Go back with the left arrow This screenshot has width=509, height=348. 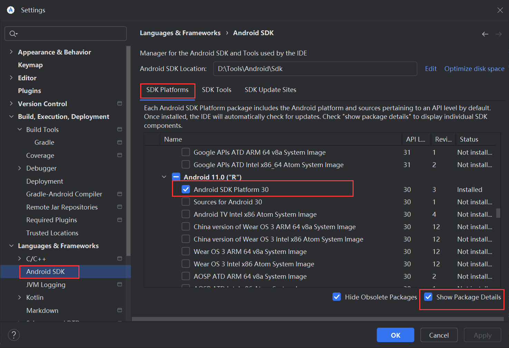(x=485, y=34)
